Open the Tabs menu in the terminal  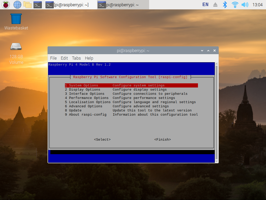point(76,58)
